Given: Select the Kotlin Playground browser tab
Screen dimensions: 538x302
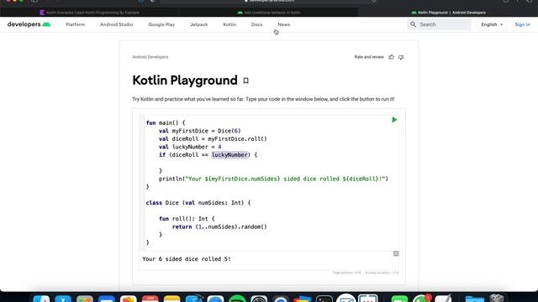Looking at the screenshot, I should click(448, 13).
